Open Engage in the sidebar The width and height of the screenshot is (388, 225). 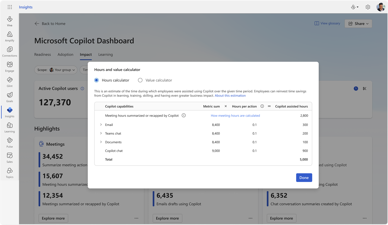coord(10,67)
